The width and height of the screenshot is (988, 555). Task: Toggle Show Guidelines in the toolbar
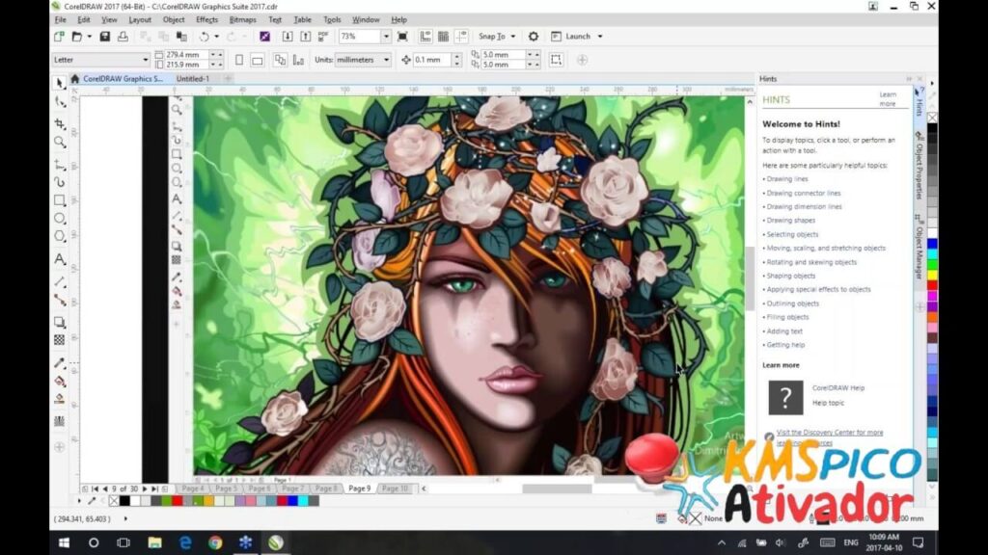pyautogui.click(x=461, y=37)
